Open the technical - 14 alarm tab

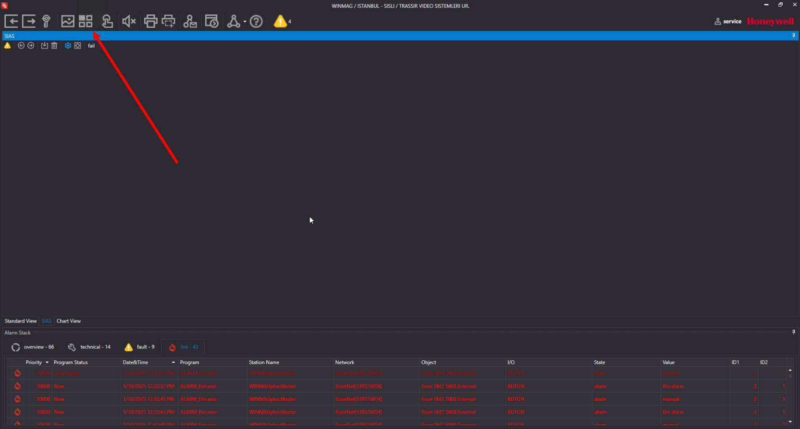point(89,347)
